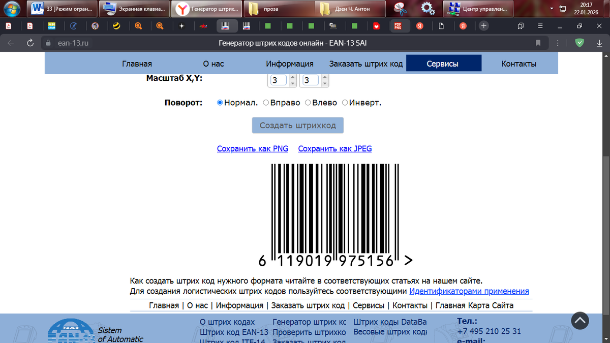Open the browser hamburger menu
The image size is (610, 343).
540,25
